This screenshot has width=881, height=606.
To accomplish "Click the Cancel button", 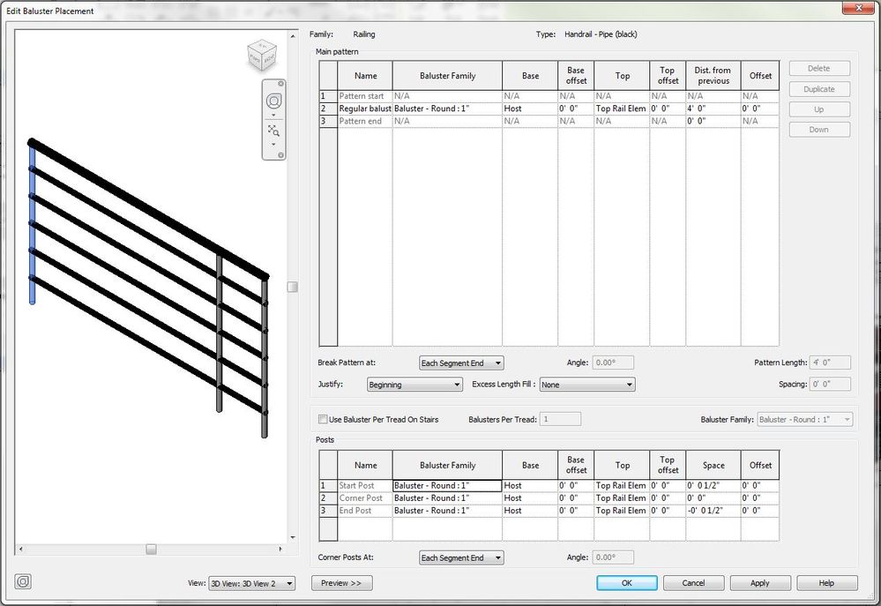I will click(x=693, y=583).
